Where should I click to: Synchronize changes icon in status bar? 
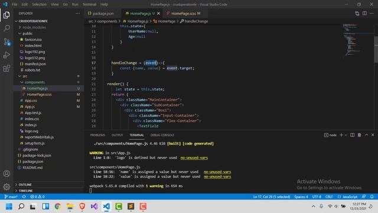[x=24, y=196]
